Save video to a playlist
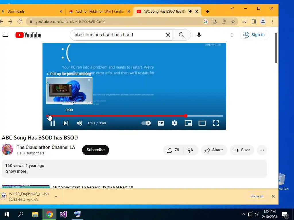Screen dimensions: 294x220 tap(241, 150)
